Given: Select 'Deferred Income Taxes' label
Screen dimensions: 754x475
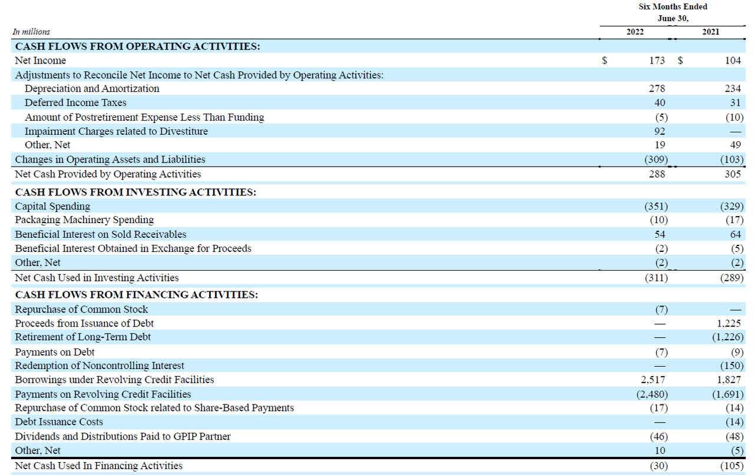Looking at the screenshot, I should (x=75, y=103).
